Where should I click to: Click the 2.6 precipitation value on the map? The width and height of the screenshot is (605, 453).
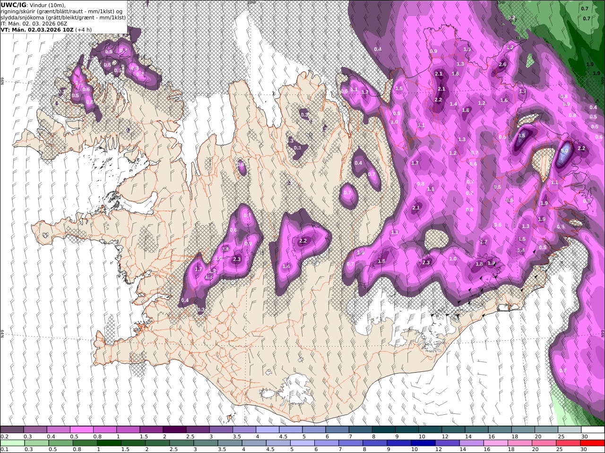point(502,65)
